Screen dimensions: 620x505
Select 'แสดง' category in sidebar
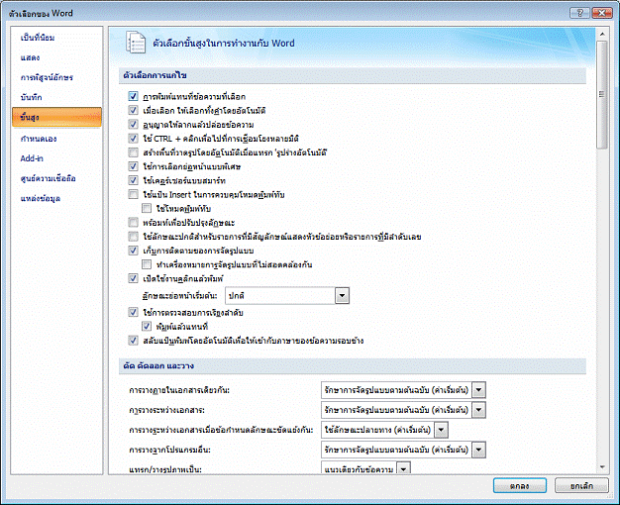[x=56, y=57]
